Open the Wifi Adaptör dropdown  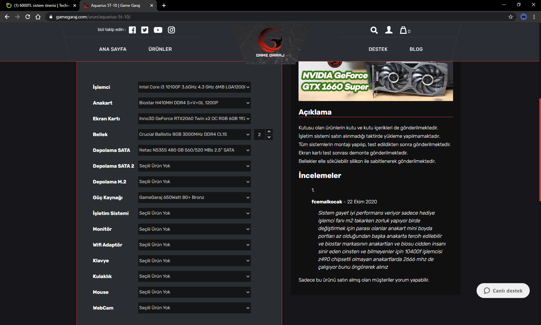[x=195, y=245]
